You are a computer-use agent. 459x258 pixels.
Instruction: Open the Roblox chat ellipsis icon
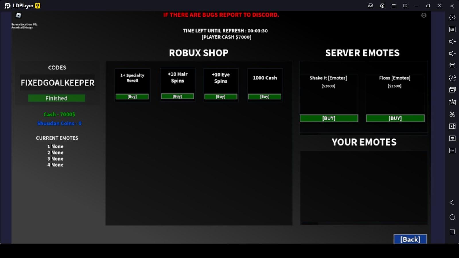(x=424, y=15)
